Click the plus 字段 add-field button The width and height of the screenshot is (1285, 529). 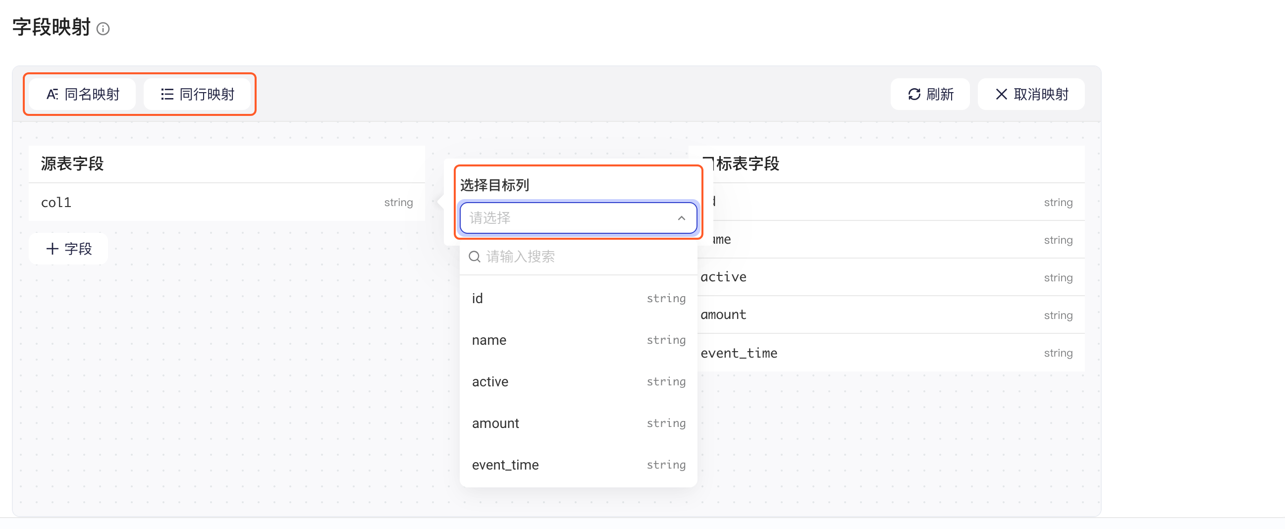(x=68, y=249)
